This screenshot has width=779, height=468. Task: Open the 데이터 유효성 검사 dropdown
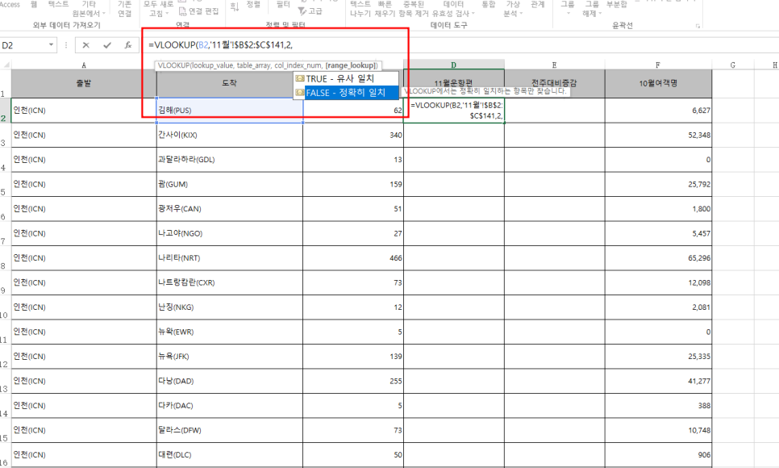point(453,8)
